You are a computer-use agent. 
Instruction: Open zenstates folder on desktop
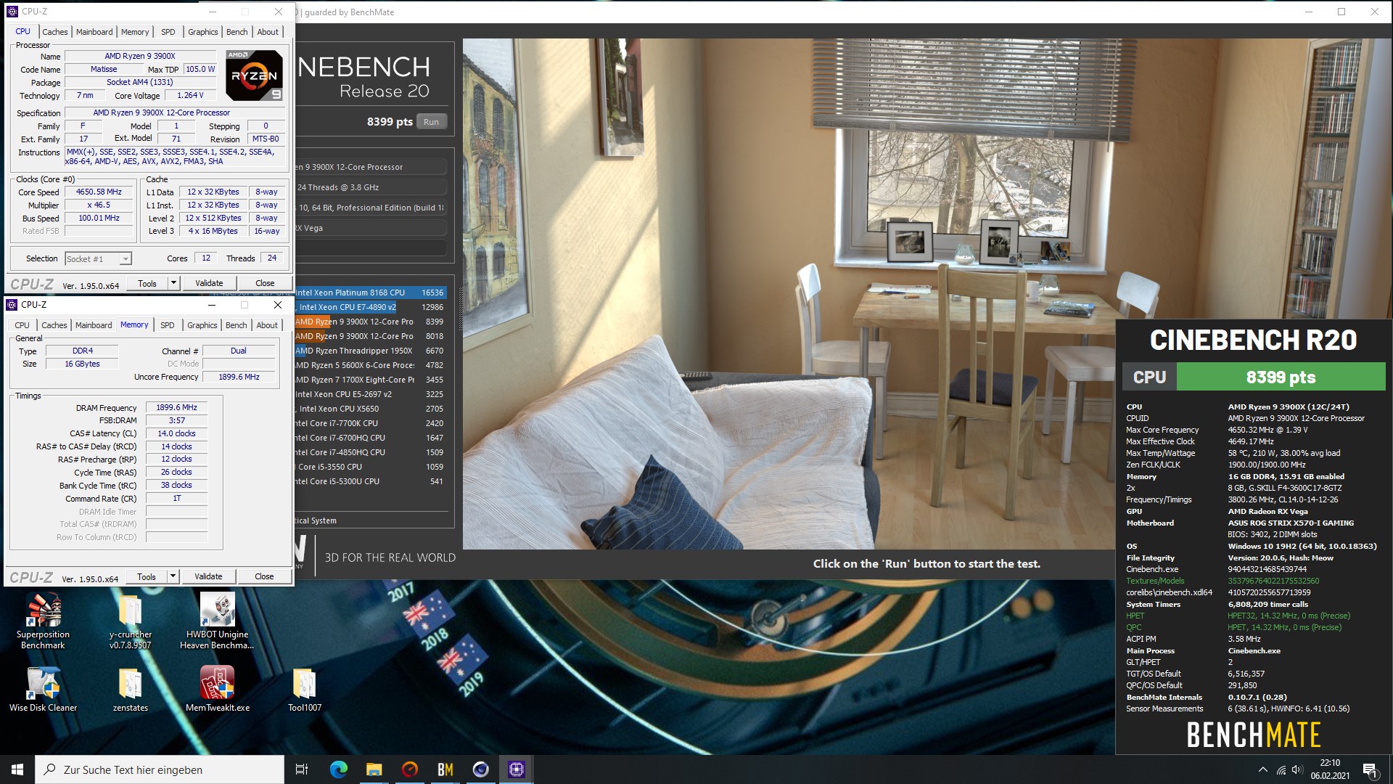[x=131, y=690]
